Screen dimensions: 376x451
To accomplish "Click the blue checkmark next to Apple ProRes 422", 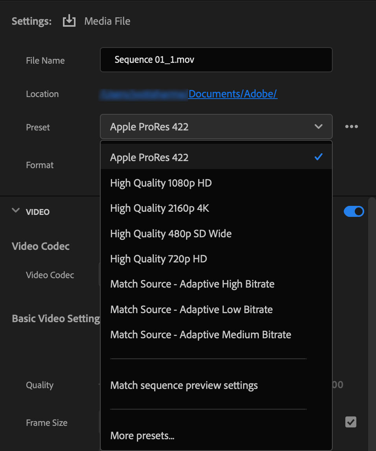I will (x=319, y=157).
